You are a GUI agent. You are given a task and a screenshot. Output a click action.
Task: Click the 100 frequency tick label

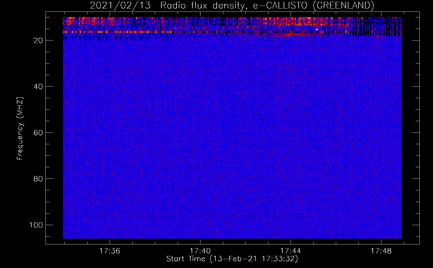click(x=36, y=225)
